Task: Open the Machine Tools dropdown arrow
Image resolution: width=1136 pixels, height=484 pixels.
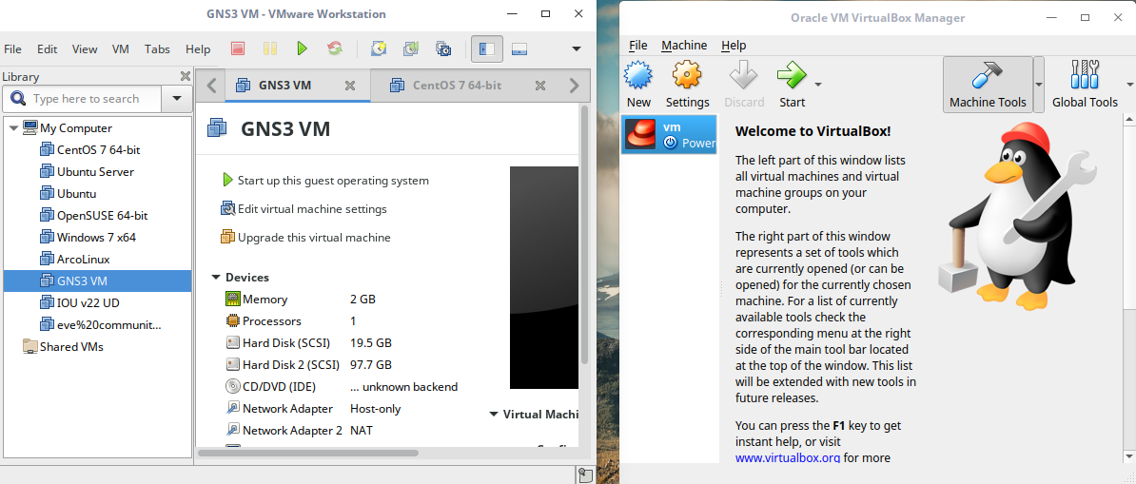Action: click(1039, 85)
